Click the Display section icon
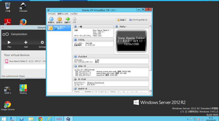The image size is (219, 121). point(76,57)
